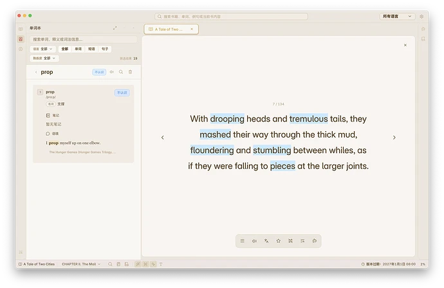Click the 2% progress indicator
Viewport: 444px width, 288px height.
[423, 264]
